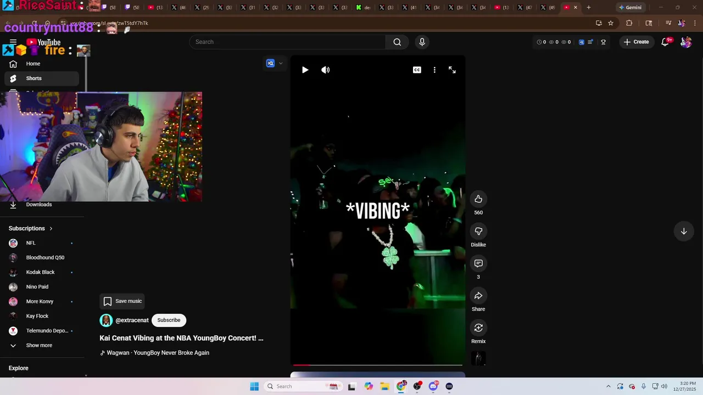Open vidIQ list icon in header
The image size is (703, 395).
point(590,42)
